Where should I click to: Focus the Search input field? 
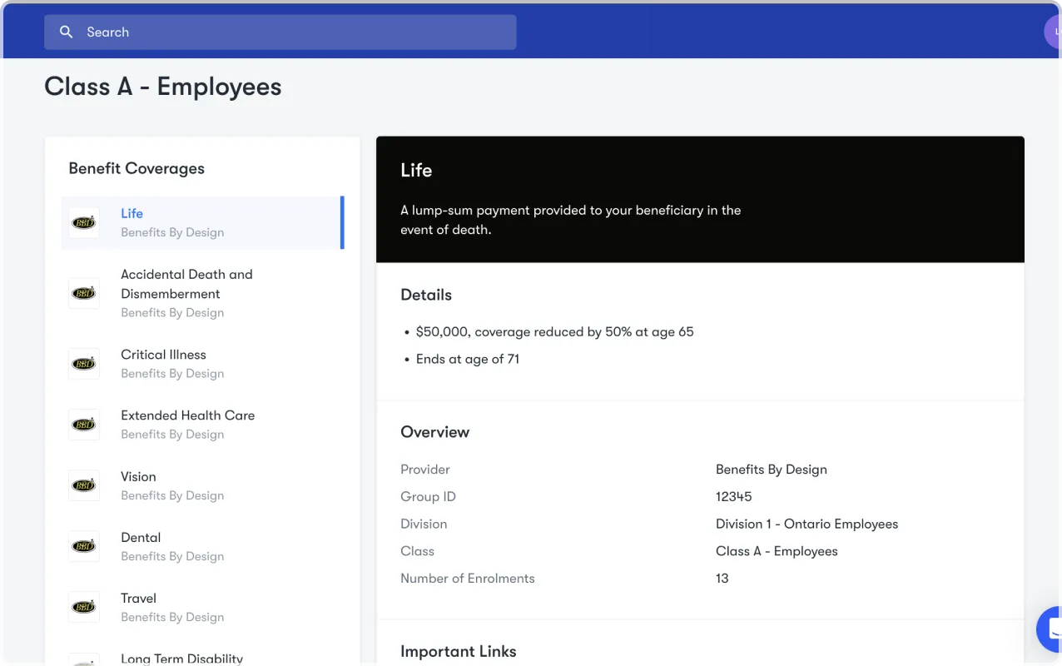point(280,32)
